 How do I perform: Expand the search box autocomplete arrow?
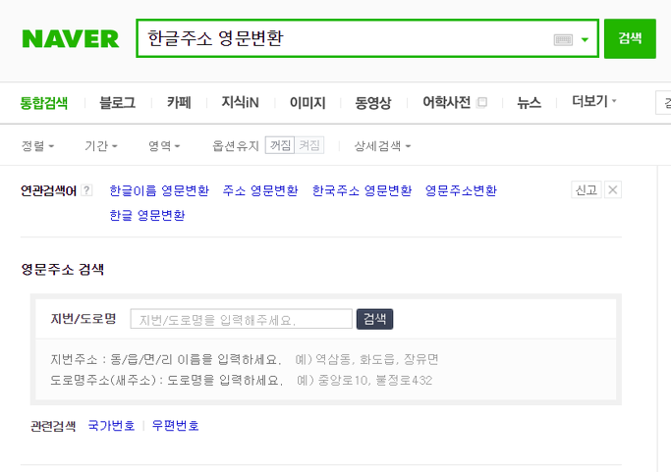point(585,40)
